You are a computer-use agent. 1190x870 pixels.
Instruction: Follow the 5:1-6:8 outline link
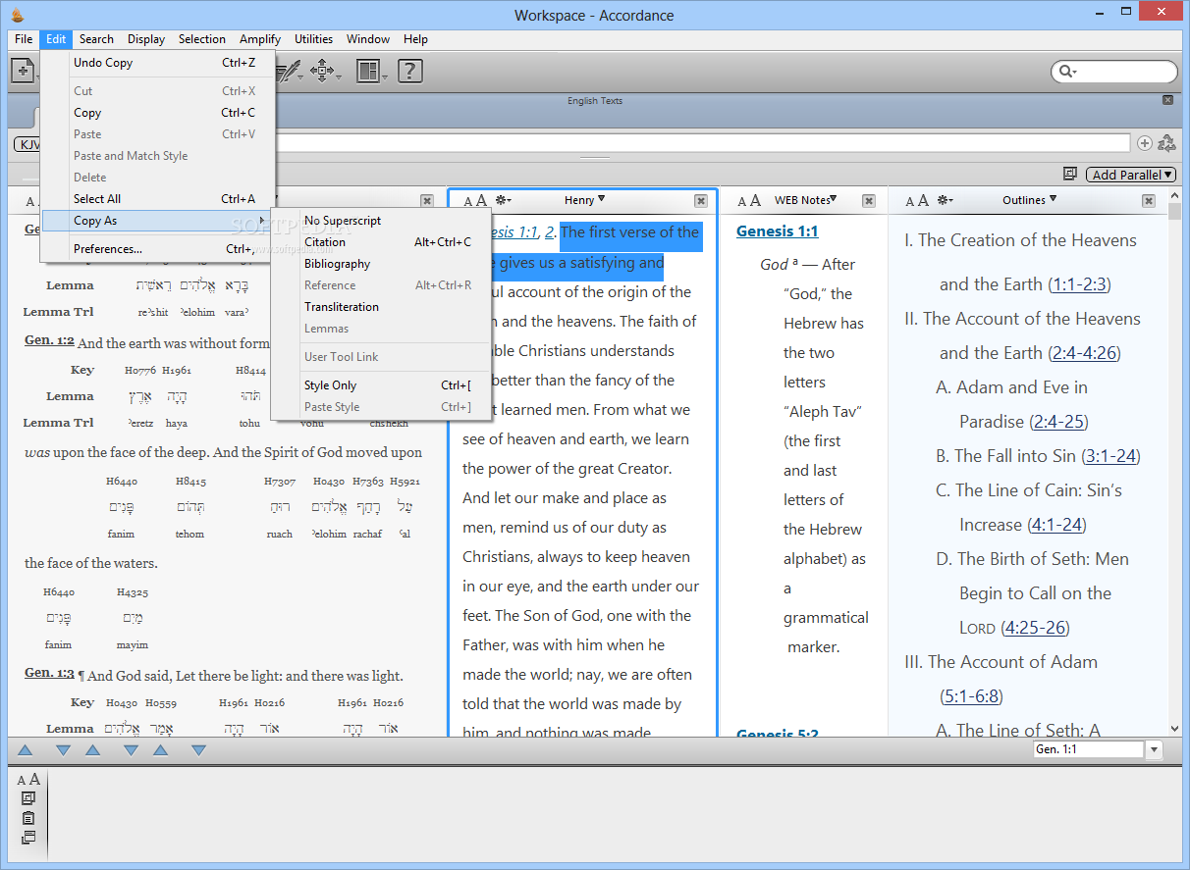pyautogui.click(x=970, y=696)
